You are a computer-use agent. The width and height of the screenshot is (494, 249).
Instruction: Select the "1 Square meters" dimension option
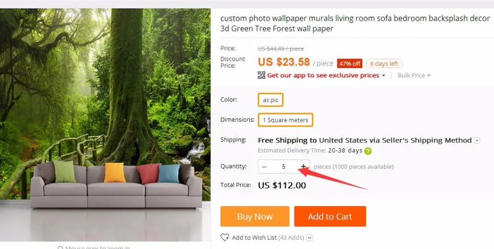[x=286, y=120]
